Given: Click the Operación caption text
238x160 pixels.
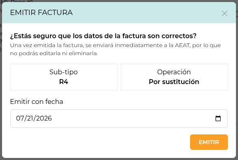Looking at the screenshot, I should (174, 72).
